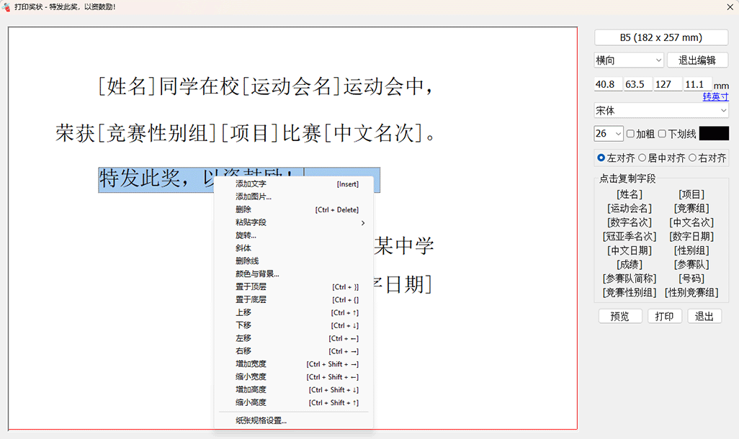Enable the 加粗 bold checkbox
This screenshot has height=439, width=739.
631,134
